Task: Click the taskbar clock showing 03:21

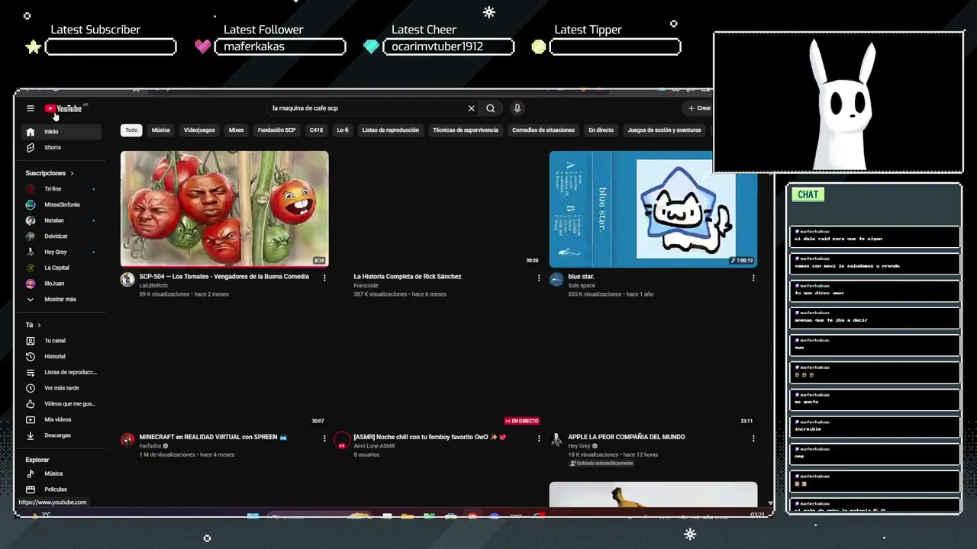Action: click(757, 515)
